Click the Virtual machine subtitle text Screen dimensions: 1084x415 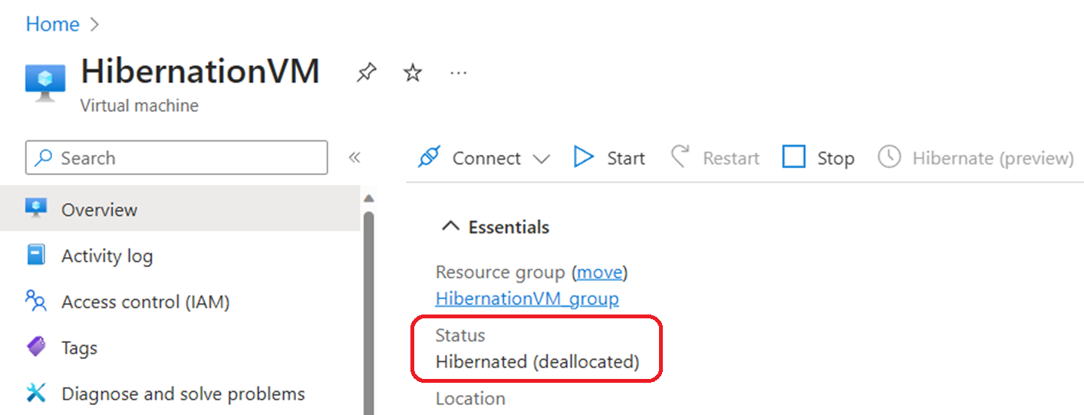coord(140,106)
